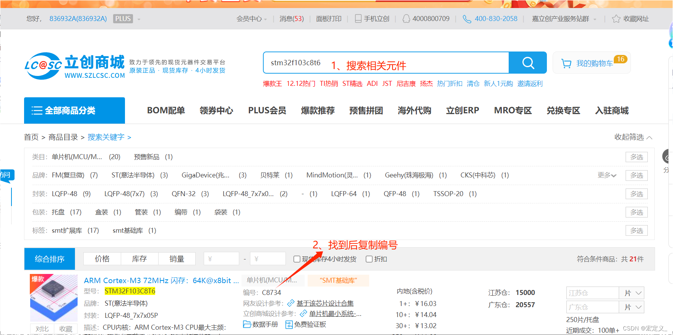Click the link icon beside 单片机最小系统

(303, 314)
